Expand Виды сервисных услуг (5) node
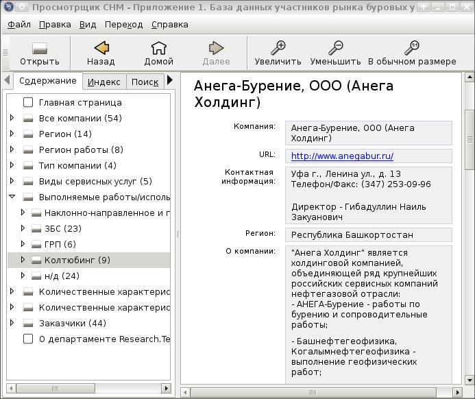Viewport: 475px width, 399px height. 12,180
